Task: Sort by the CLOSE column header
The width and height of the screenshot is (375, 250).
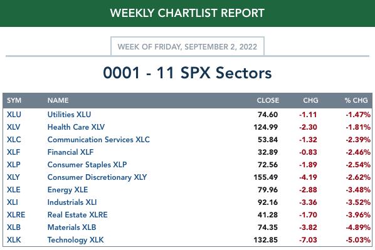Action: click(268, 100)
